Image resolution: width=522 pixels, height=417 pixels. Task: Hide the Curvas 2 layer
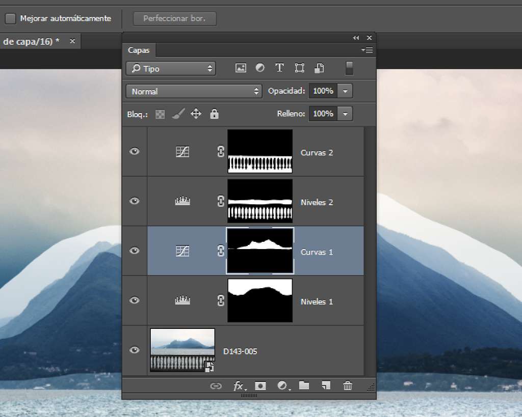click(135, 151)
